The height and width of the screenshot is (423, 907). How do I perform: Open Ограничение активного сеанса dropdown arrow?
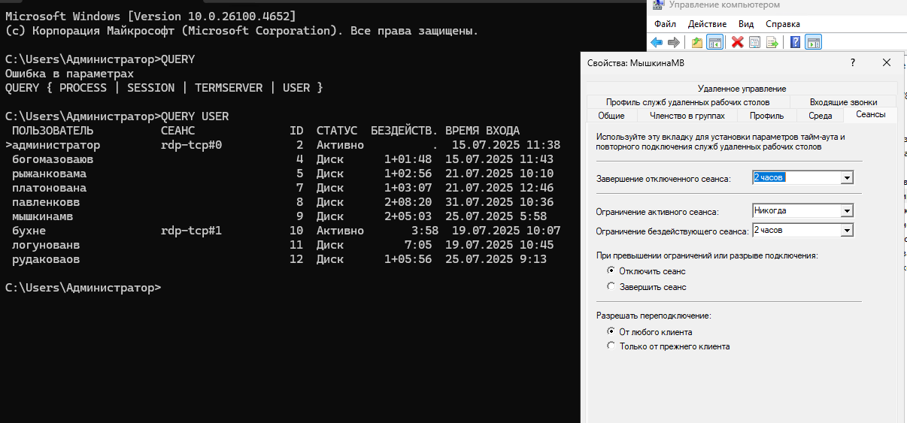click(x=847, y=211)
